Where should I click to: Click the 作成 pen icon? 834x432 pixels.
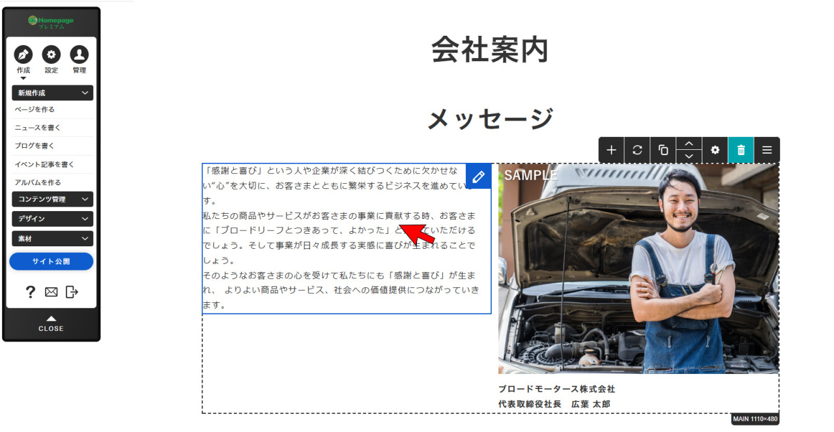click(x=23, y=55)
